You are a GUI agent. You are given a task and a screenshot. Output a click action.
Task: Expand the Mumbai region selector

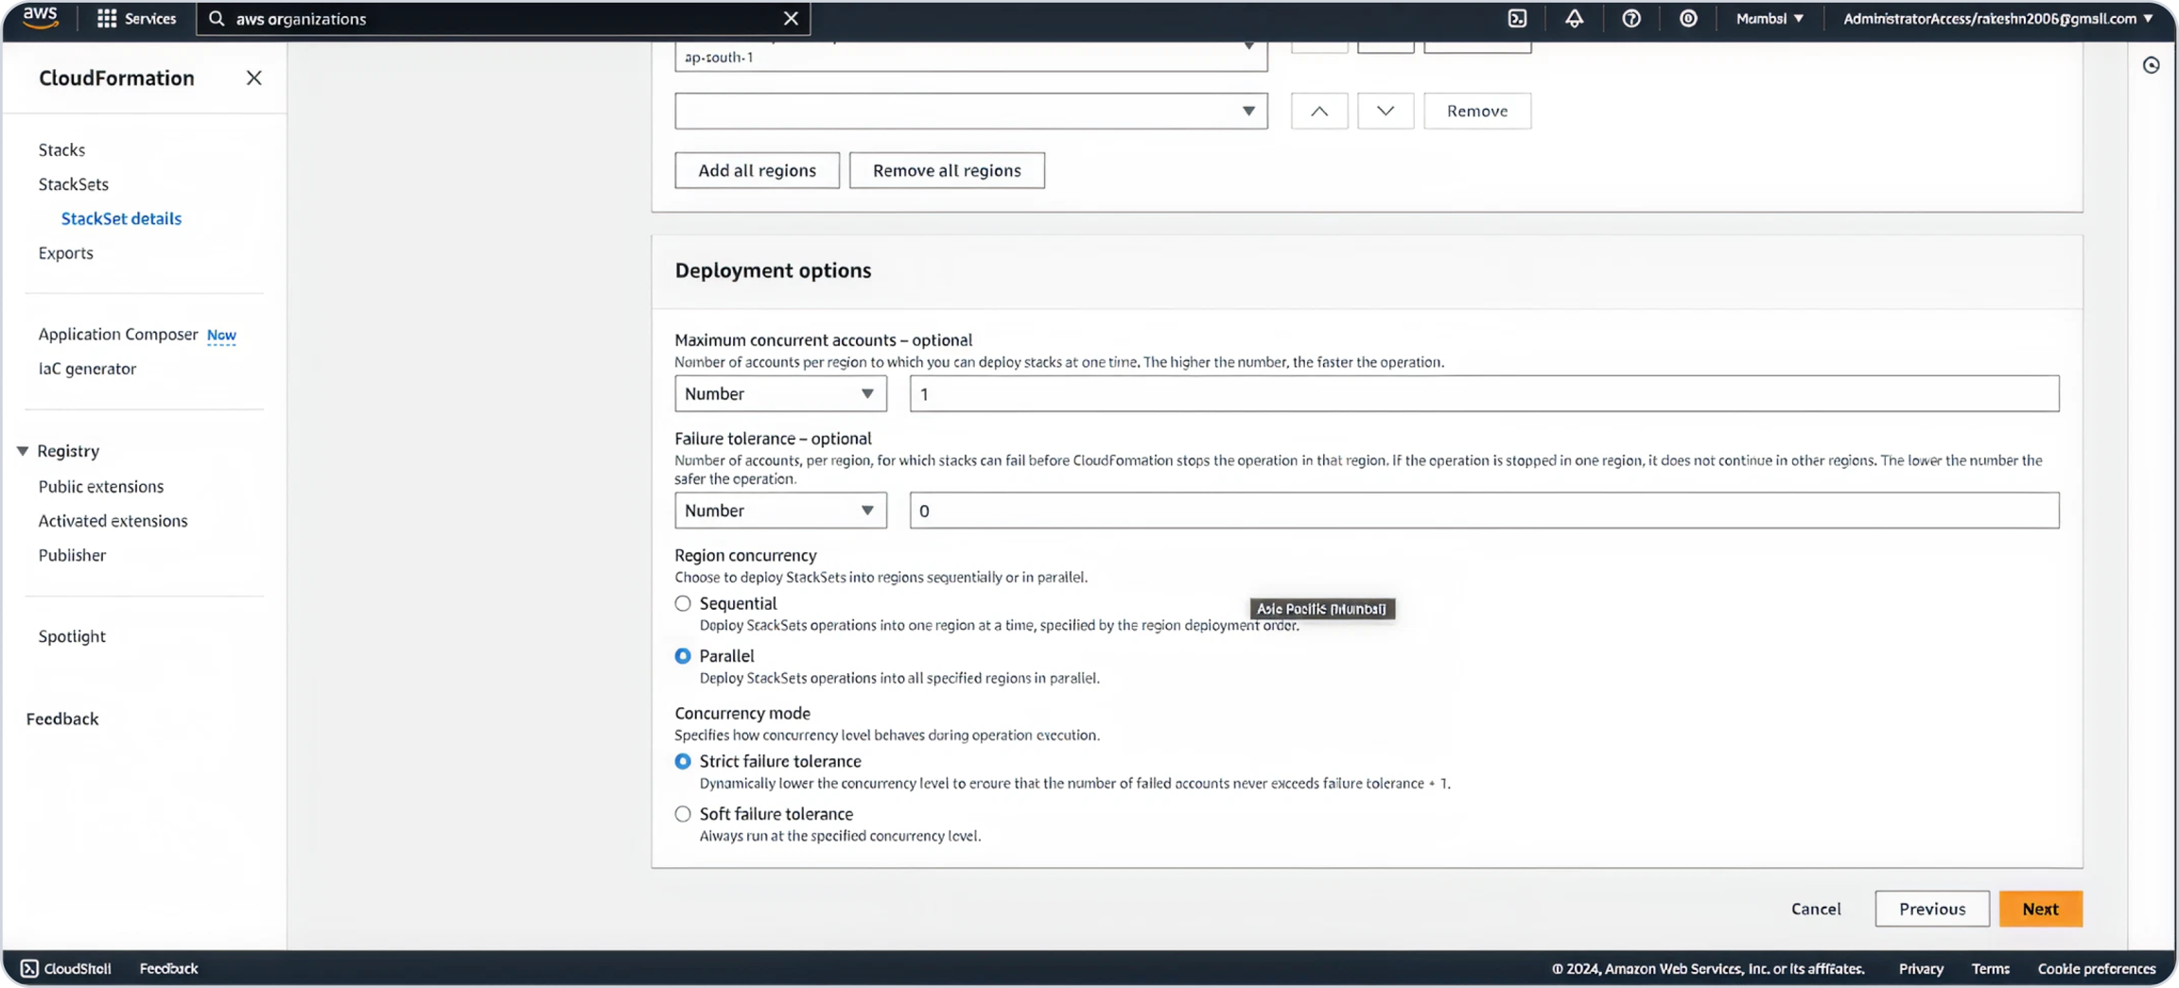(x=1769, y=18)
